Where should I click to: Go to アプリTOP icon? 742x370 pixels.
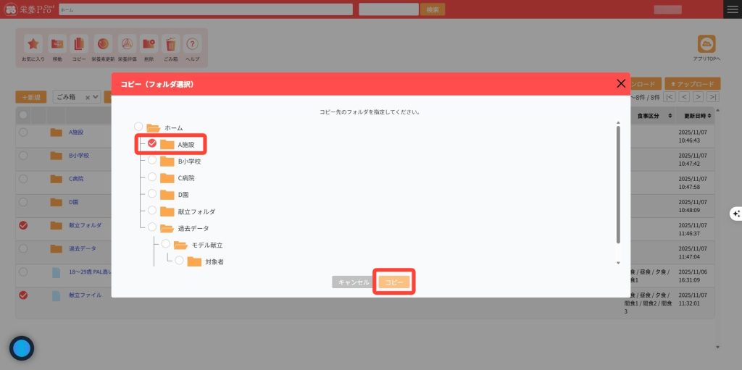(x=706, y=45)
